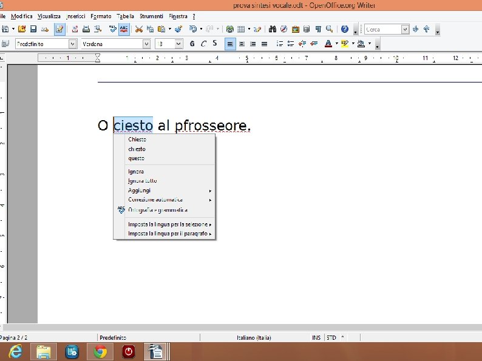Toggle bulleted list icon

(x=291, y=44)
